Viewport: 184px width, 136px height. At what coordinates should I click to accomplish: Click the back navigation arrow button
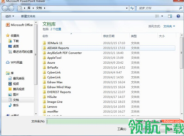click(5, 8)
